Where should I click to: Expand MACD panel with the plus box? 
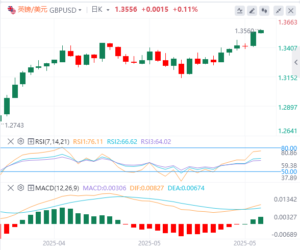coord(31,188)
